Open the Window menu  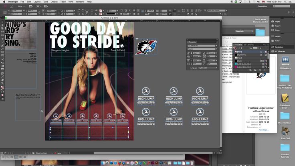tap(80, 2)
